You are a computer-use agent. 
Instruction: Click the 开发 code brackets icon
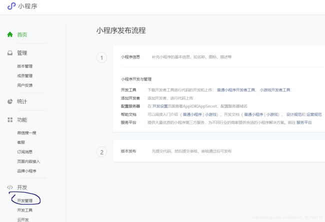[10, 187]
